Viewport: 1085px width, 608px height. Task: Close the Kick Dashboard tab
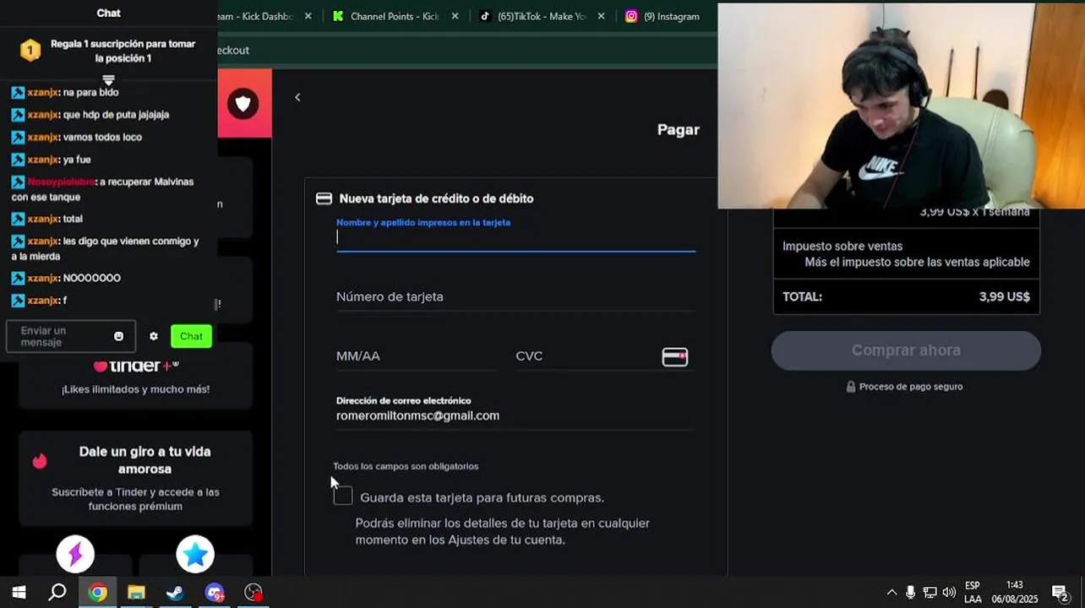coord(308,16)
